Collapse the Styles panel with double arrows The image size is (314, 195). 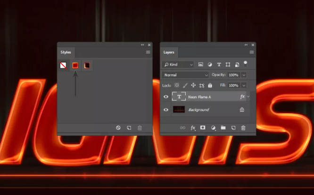coord(142,45)
